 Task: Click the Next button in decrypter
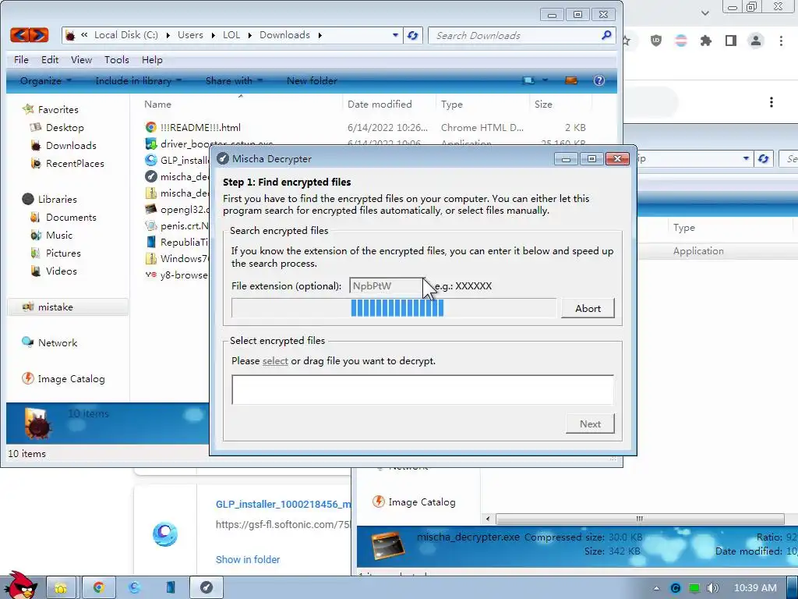coord(590,424)
